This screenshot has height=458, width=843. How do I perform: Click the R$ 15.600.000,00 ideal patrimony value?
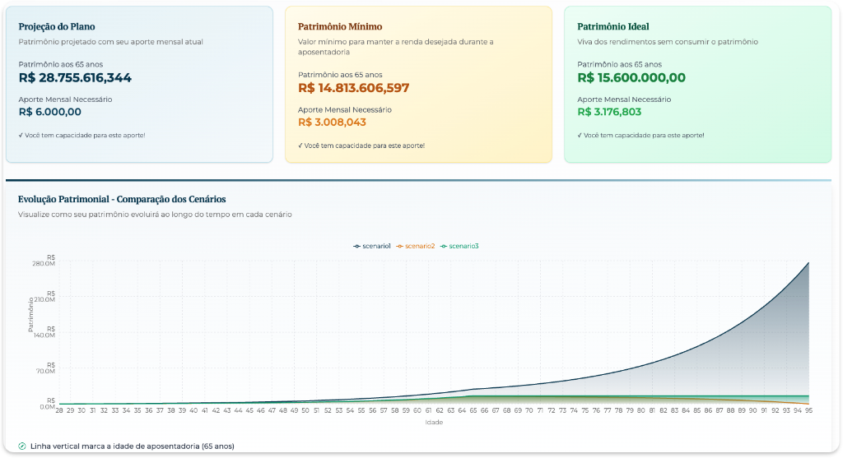(x=631, y=78)
